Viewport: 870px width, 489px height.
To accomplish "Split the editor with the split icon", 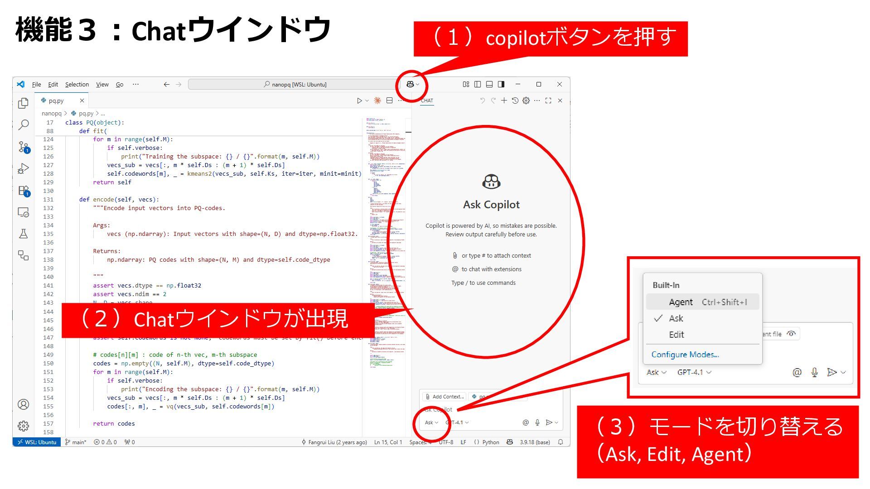I will pyautogui.click(x=389, y=101).
